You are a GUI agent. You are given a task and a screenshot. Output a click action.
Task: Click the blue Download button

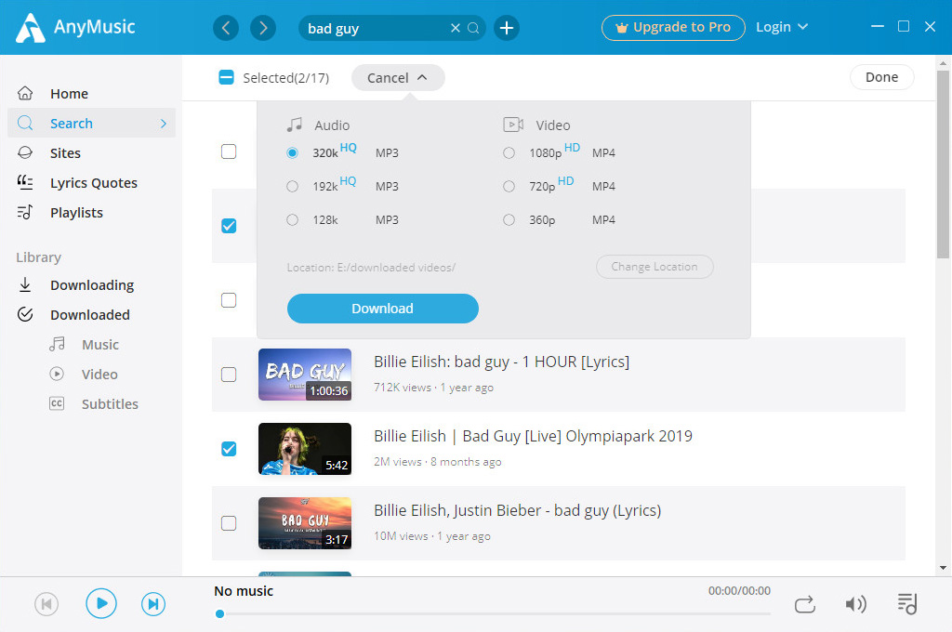382,309
